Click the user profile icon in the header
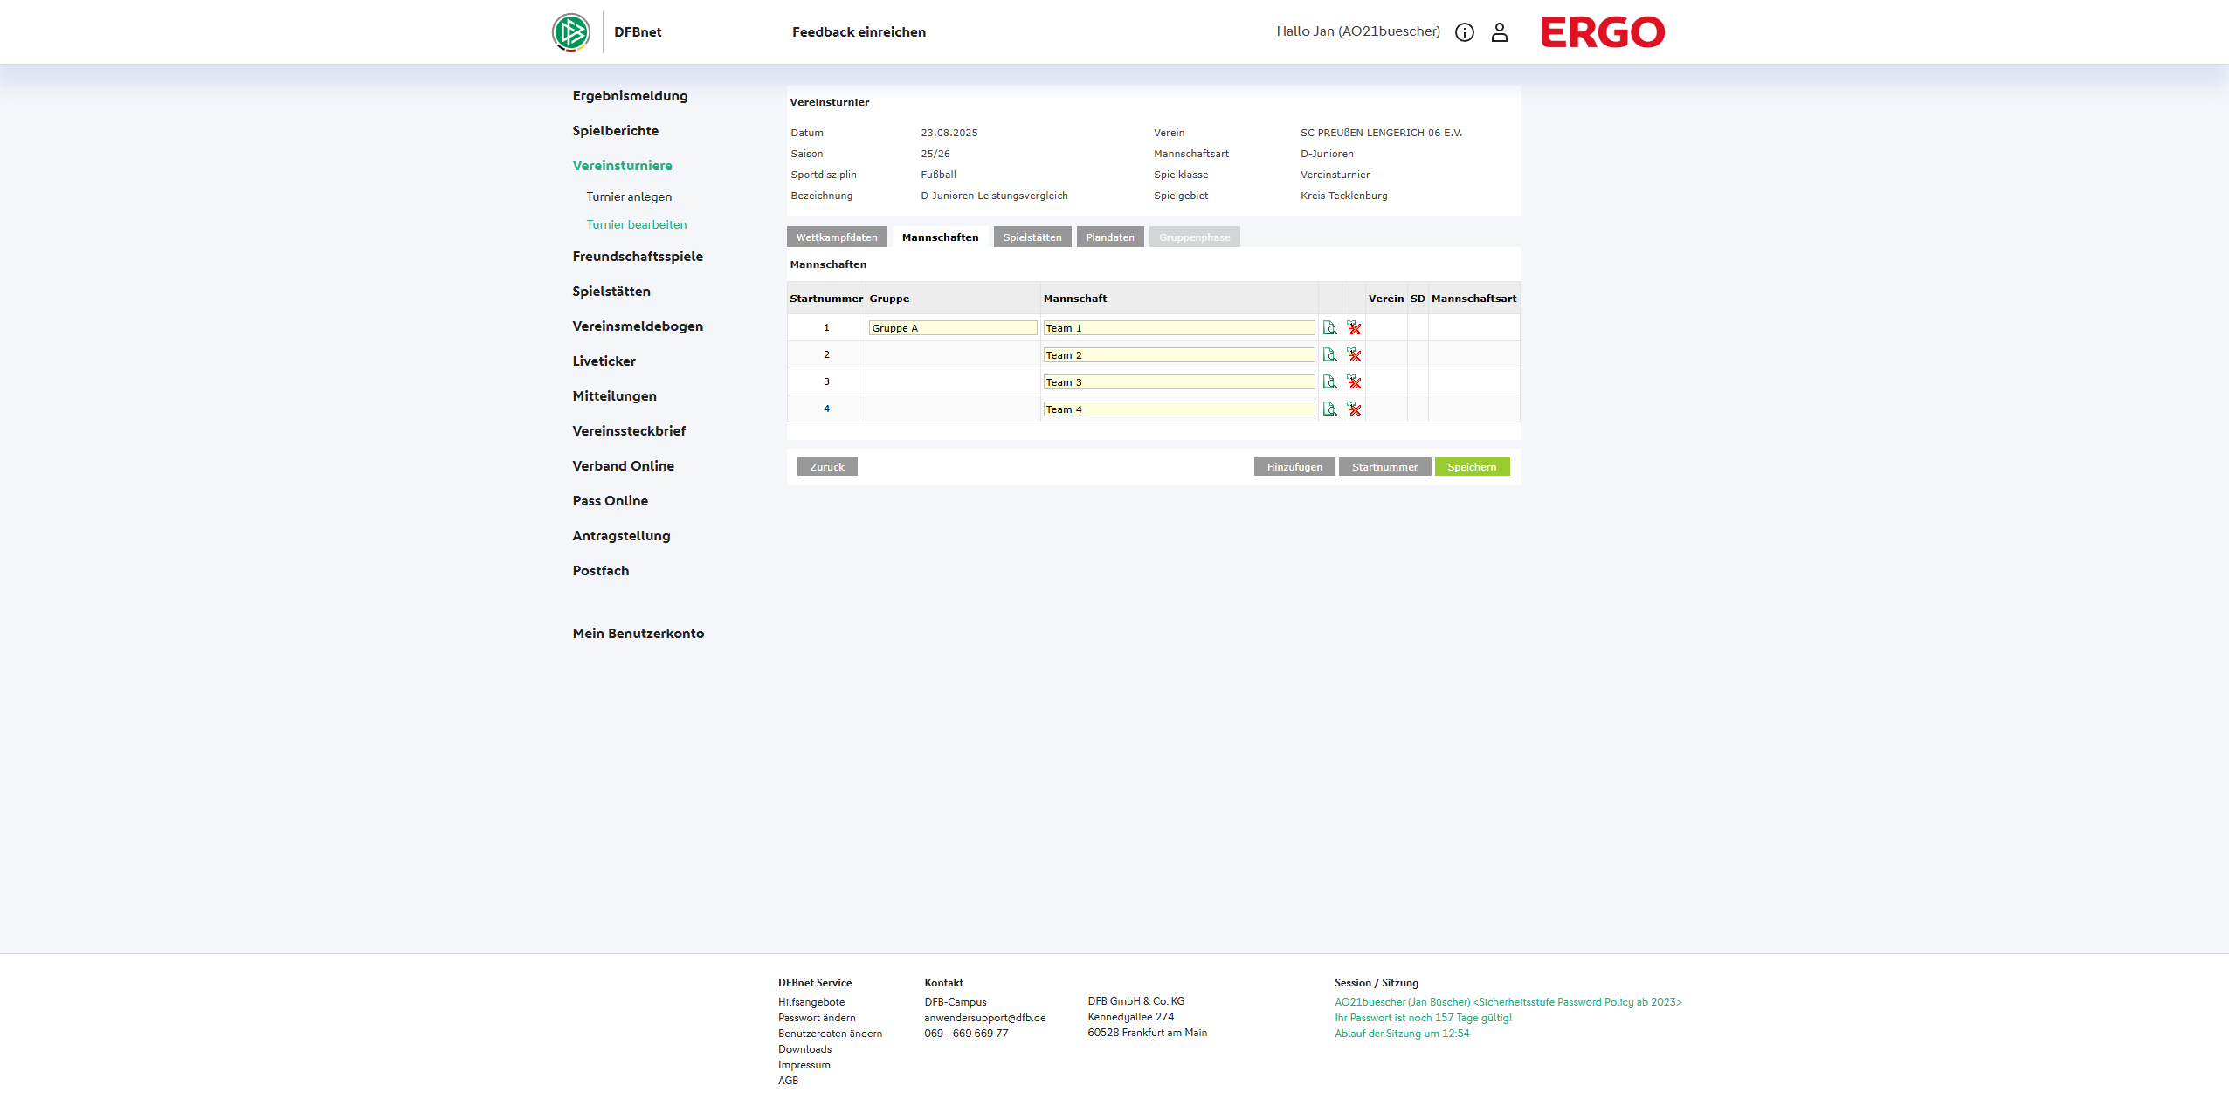Viewport: 2229px width, 1106px height. tap(1500, 32)
